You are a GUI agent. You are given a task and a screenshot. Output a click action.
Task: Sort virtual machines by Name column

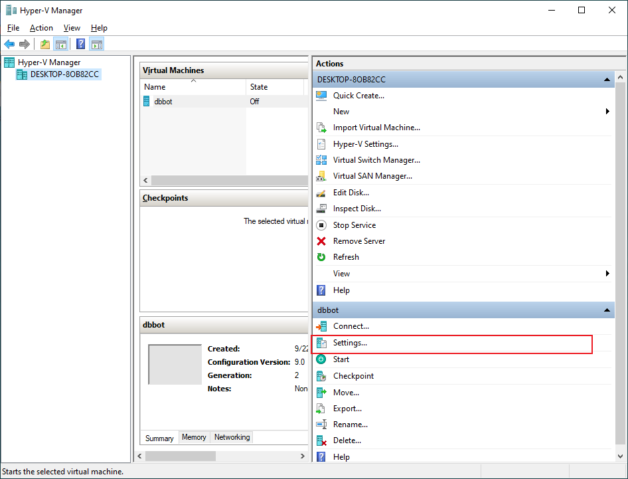point(193,86)
